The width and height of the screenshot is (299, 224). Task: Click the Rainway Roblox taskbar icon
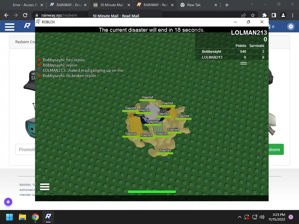48,217
